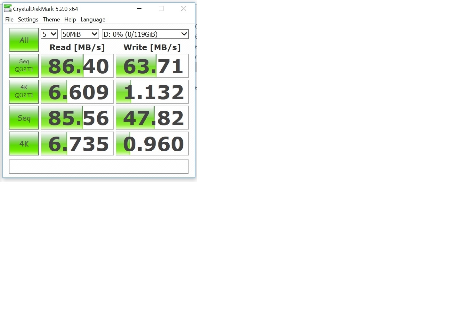Viewport: 466px width, 317px height.
Task: Open the Language menu
Action: pos(93,20)
